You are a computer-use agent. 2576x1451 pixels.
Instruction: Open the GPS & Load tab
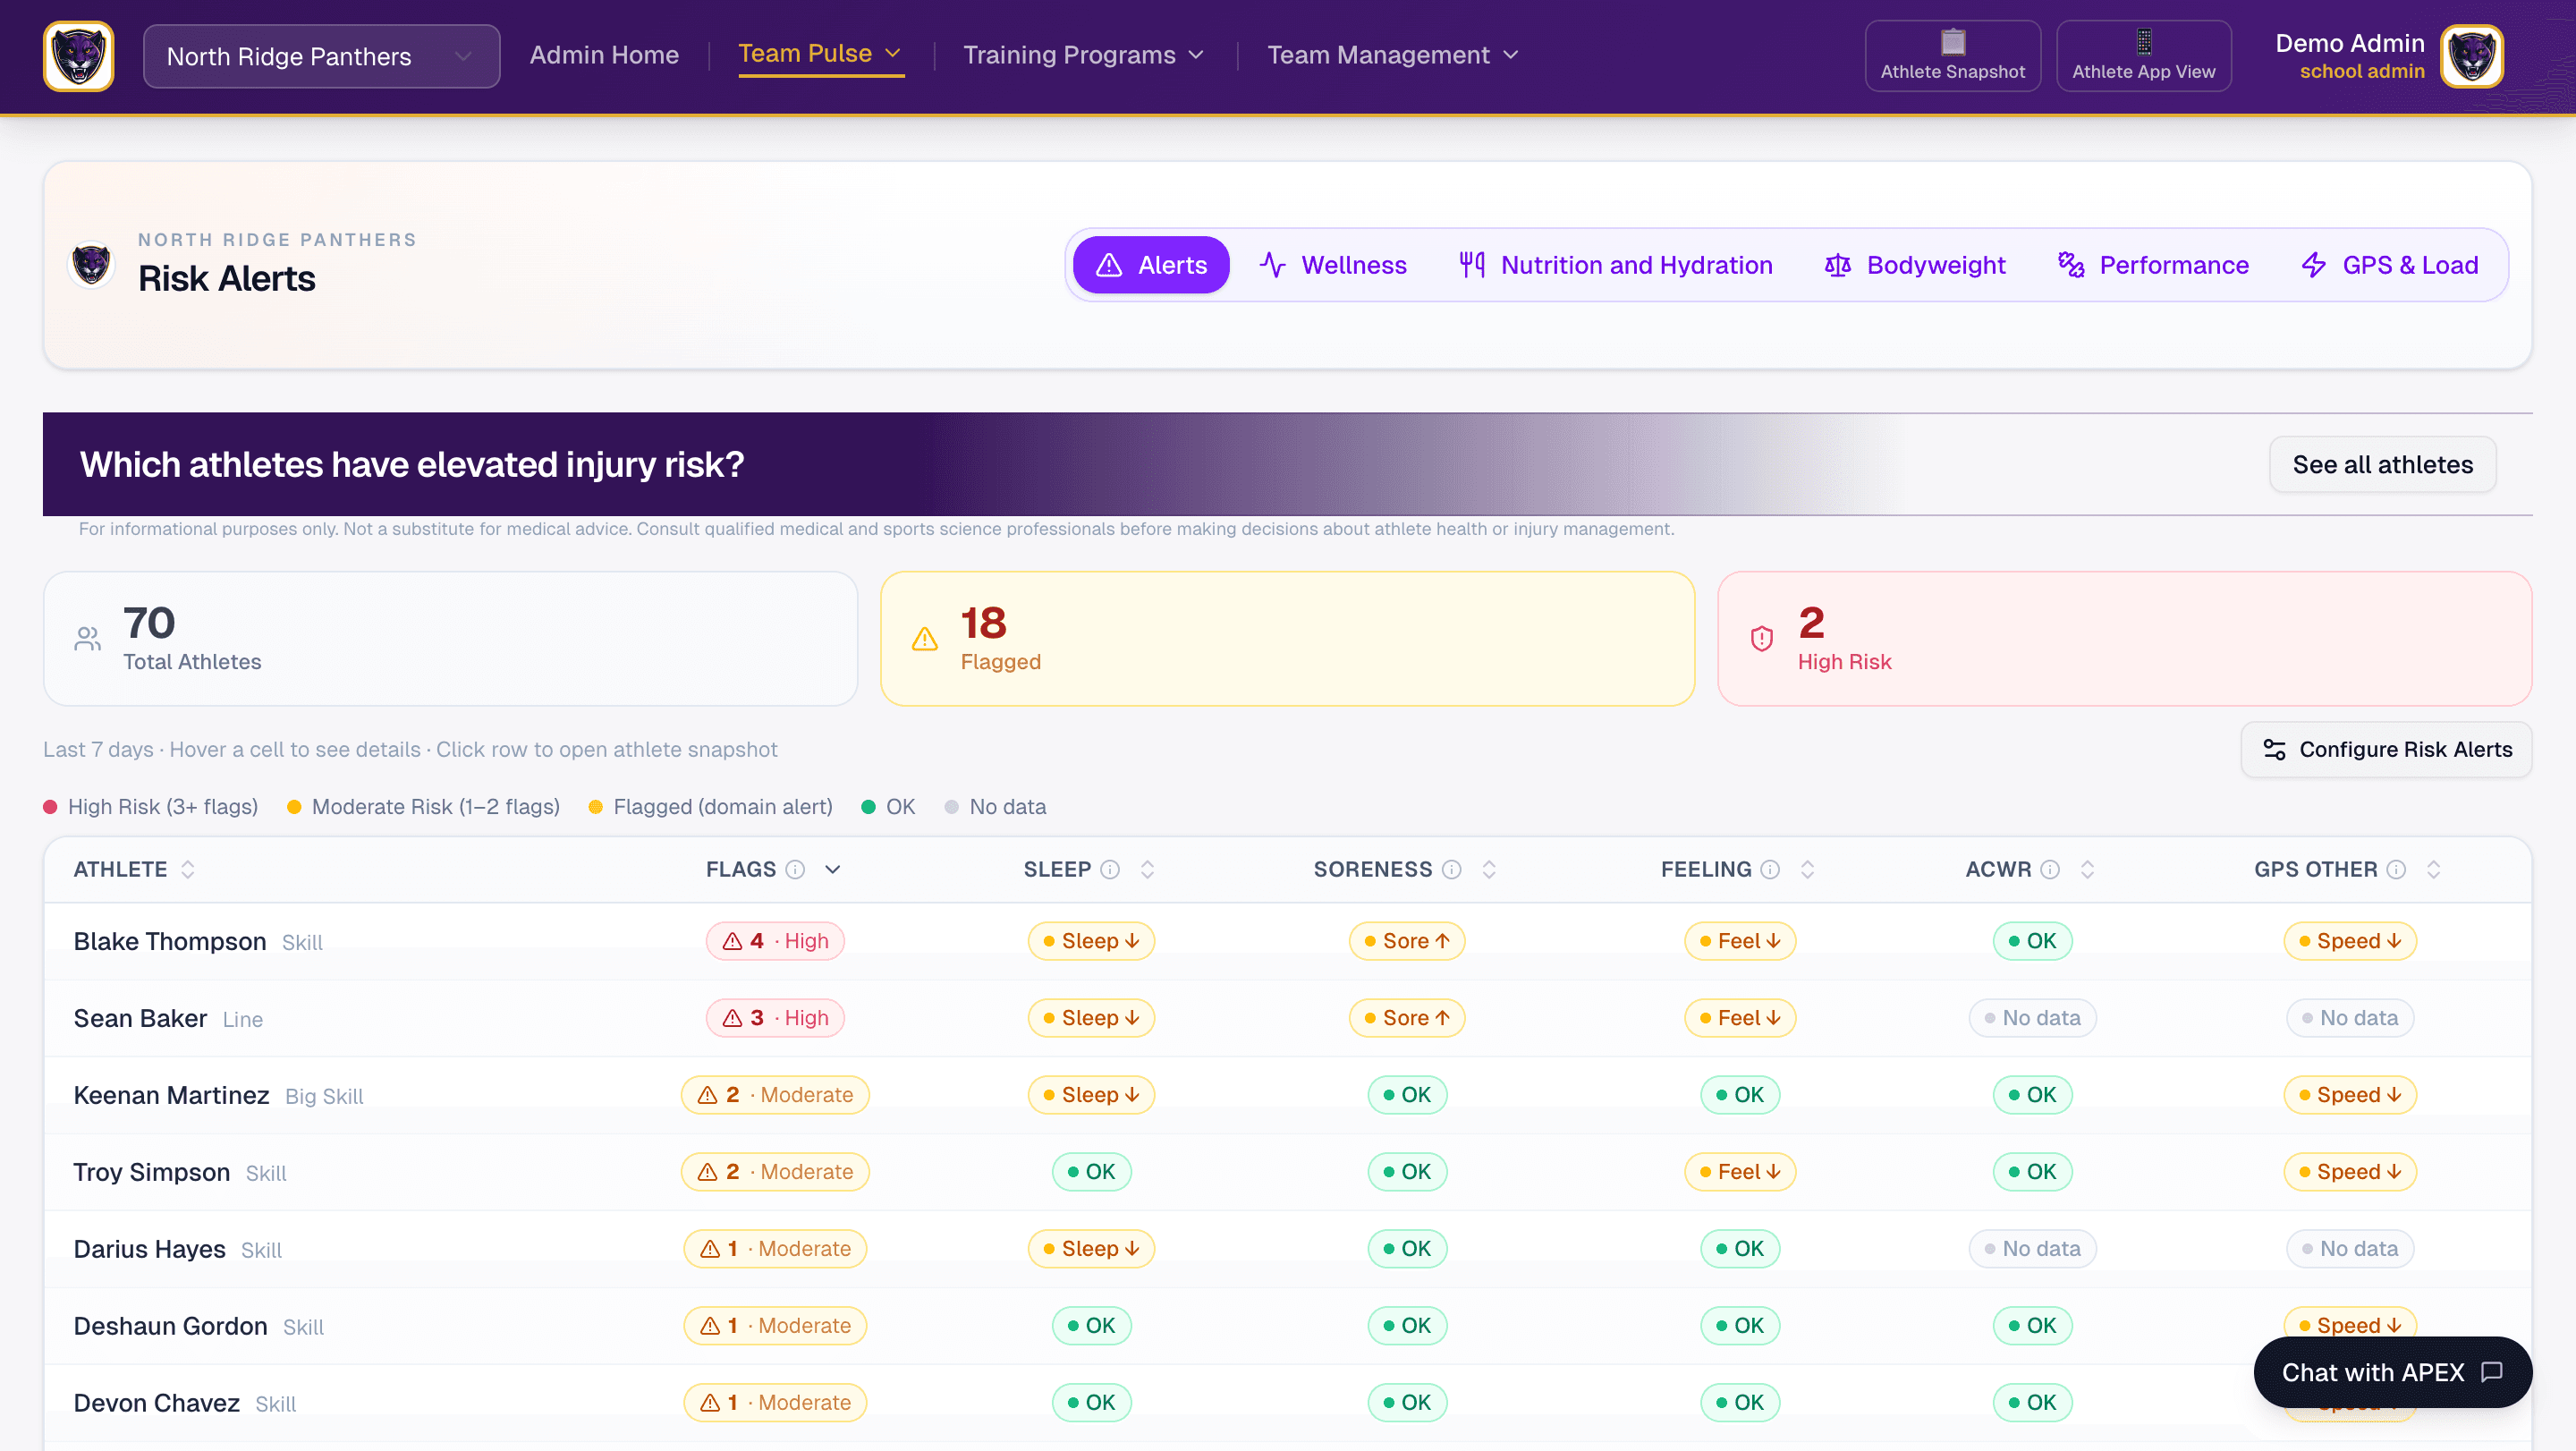tap(2390, 265)
